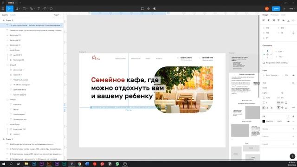Open the Figma main menu (hamburger)
The height and width of the screenshot is (167, 297).
pyautogui.click(x=3, y=9)
